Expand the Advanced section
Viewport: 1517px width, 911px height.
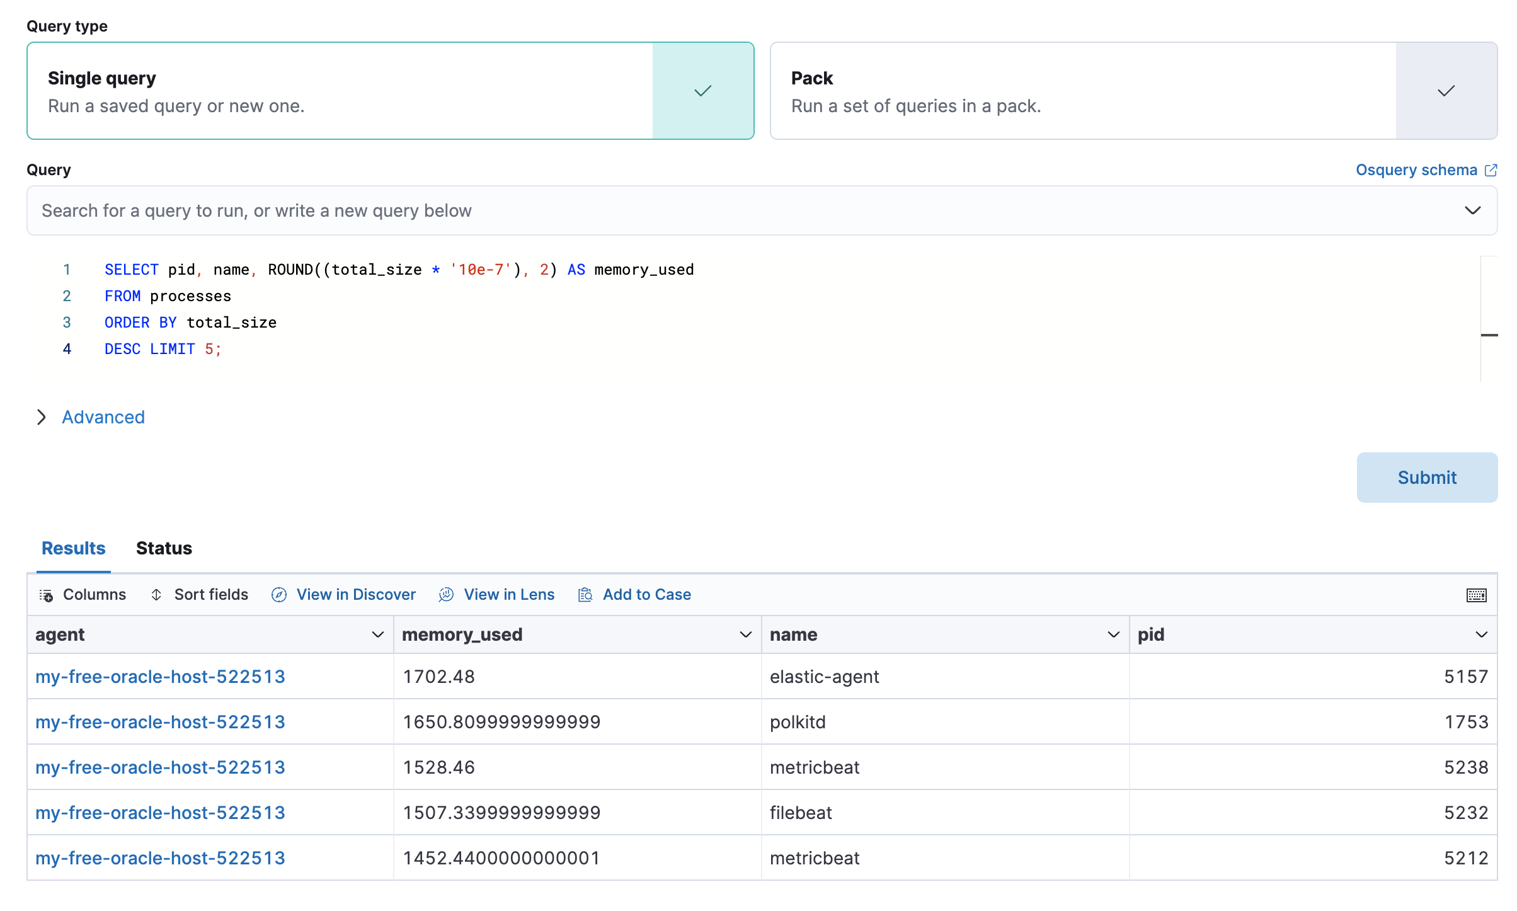[x=103, y=417]
